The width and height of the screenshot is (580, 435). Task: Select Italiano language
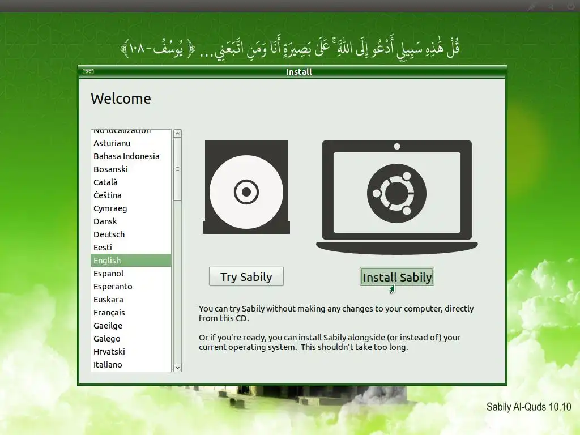click(131, 365)
